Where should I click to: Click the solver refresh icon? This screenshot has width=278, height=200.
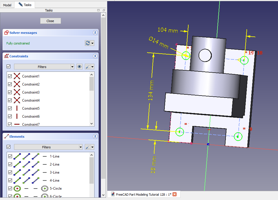(88, 43)
